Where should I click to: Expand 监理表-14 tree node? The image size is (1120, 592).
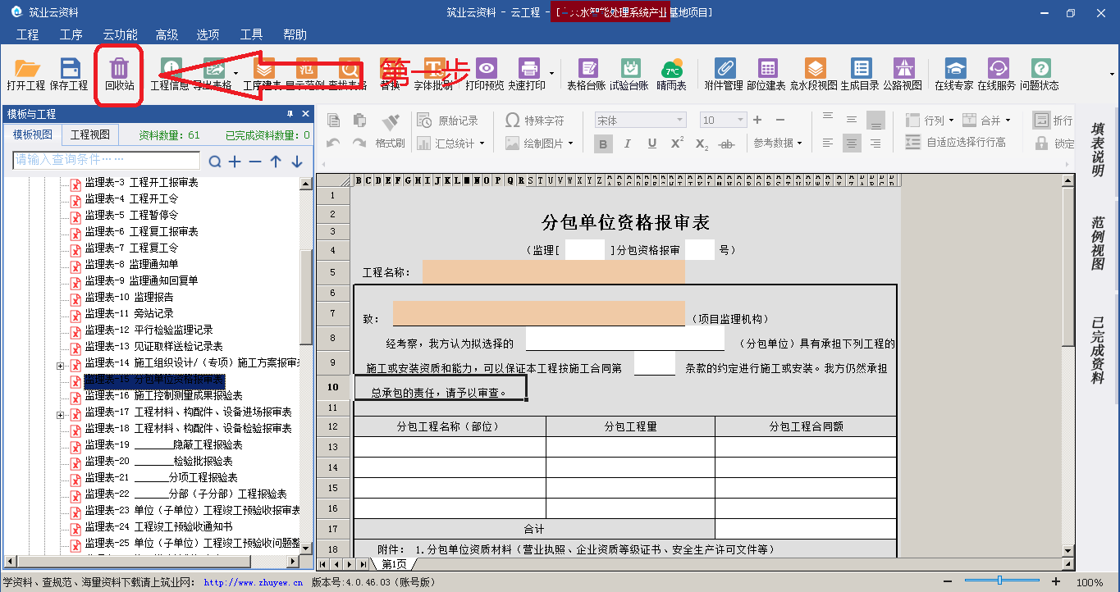coord(60,366)
